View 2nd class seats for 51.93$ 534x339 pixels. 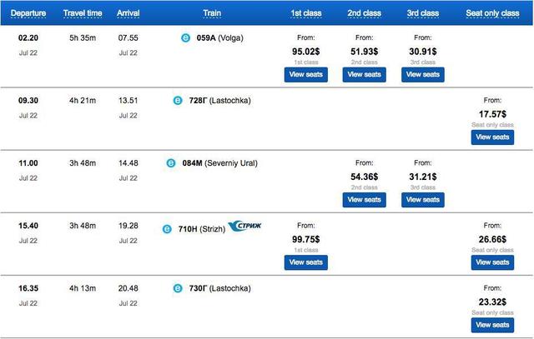coord(364,74)
